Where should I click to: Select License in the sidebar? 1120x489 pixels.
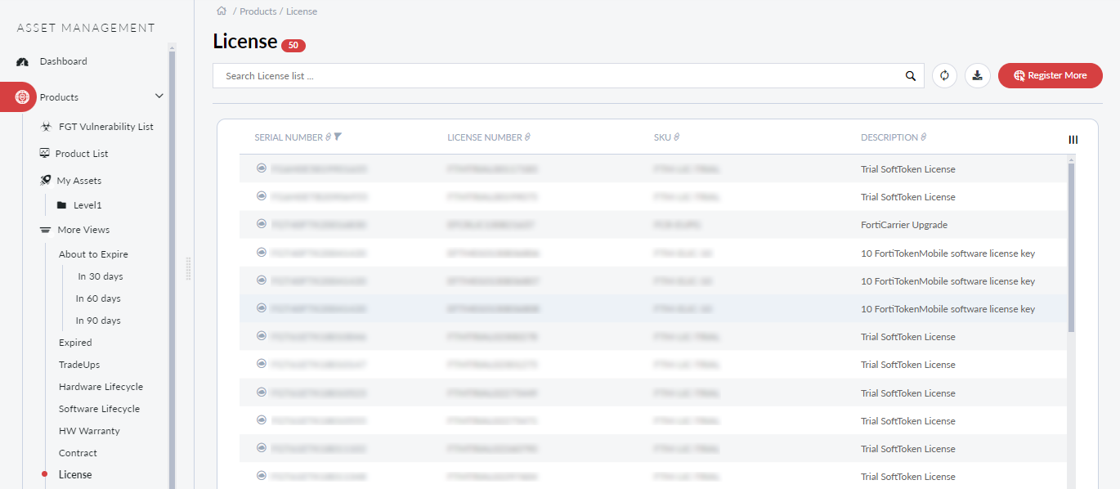[75, 474]
